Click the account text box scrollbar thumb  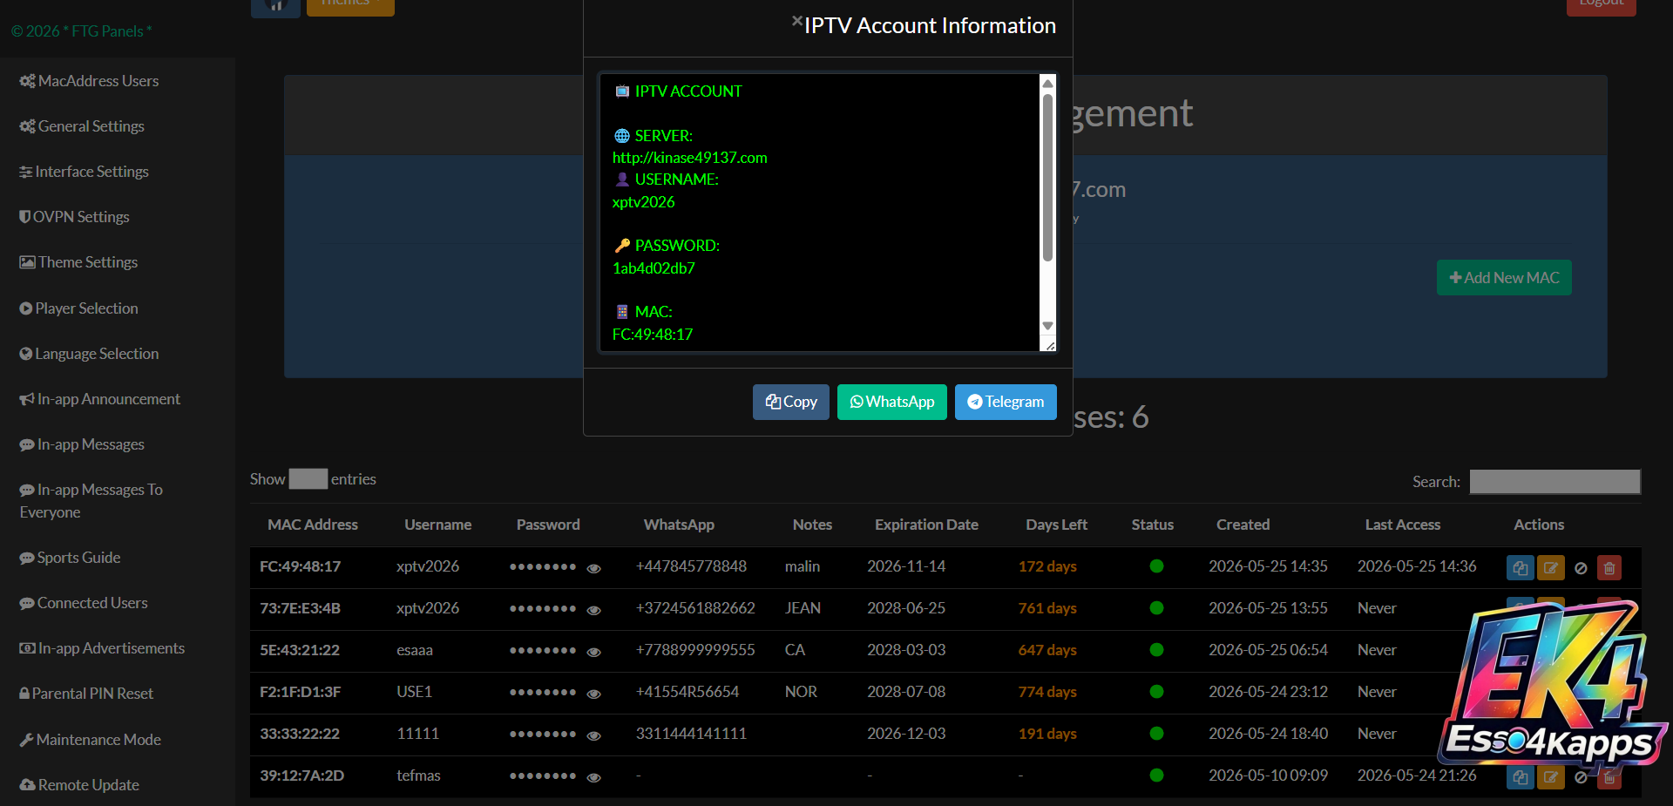point(1048,178)
